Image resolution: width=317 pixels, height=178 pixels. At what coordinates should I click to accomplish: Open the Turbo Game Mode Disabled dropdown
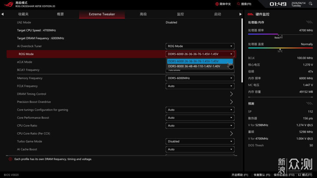click(200, 142)
